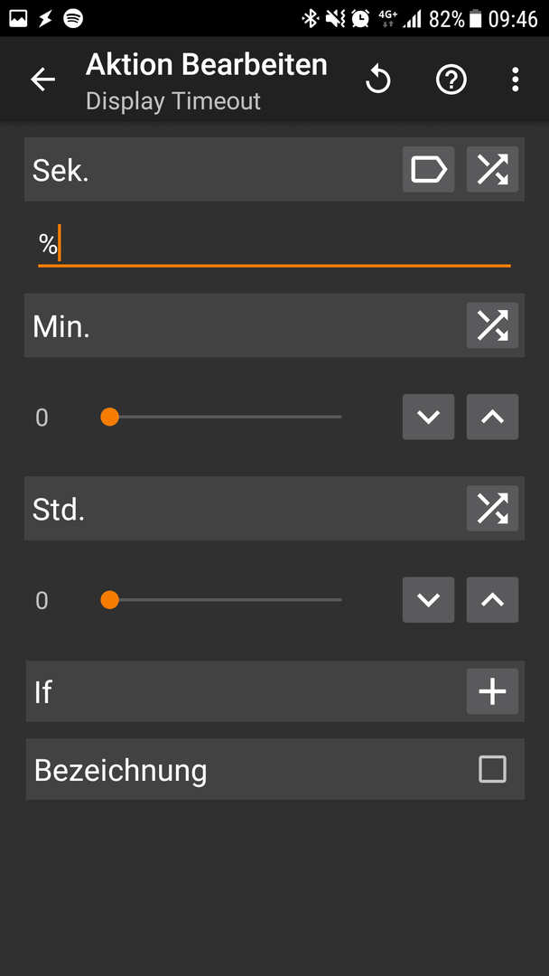Tap the variable tag icon for Sek.
Image resolution: width=549 pixels, height=976 pixels.
click(x=428, y=169)
